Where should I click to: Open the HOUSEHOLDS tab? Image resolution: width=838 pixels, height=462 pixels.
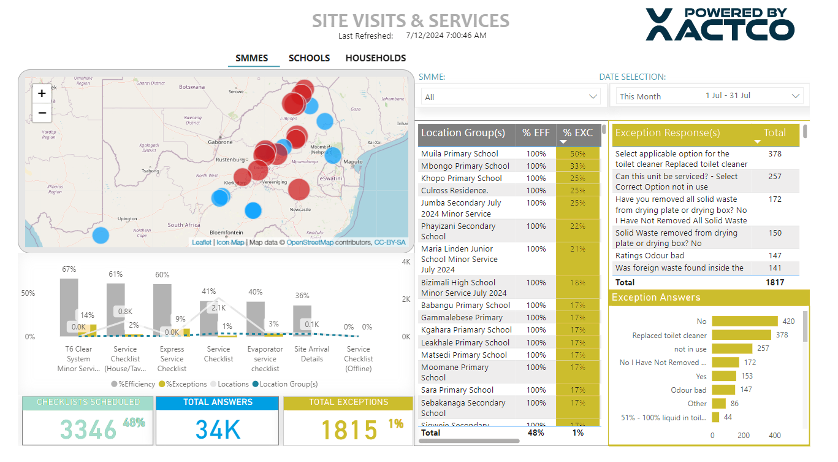[375, 58]
